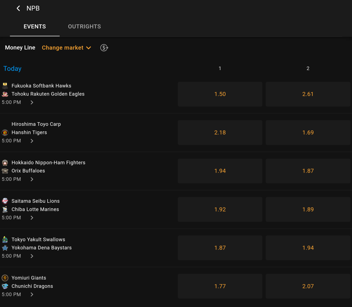Screen dimensions: 352x307
Task: Select Hanshin Tigers odds 1.69
Action: [x=308, y=132]
